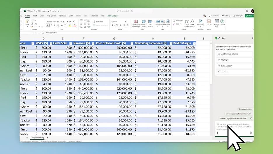This screenshot has height=154, width=273.
Task: Open the Profit Margin filter dropdown
Action: pos(194,44)
